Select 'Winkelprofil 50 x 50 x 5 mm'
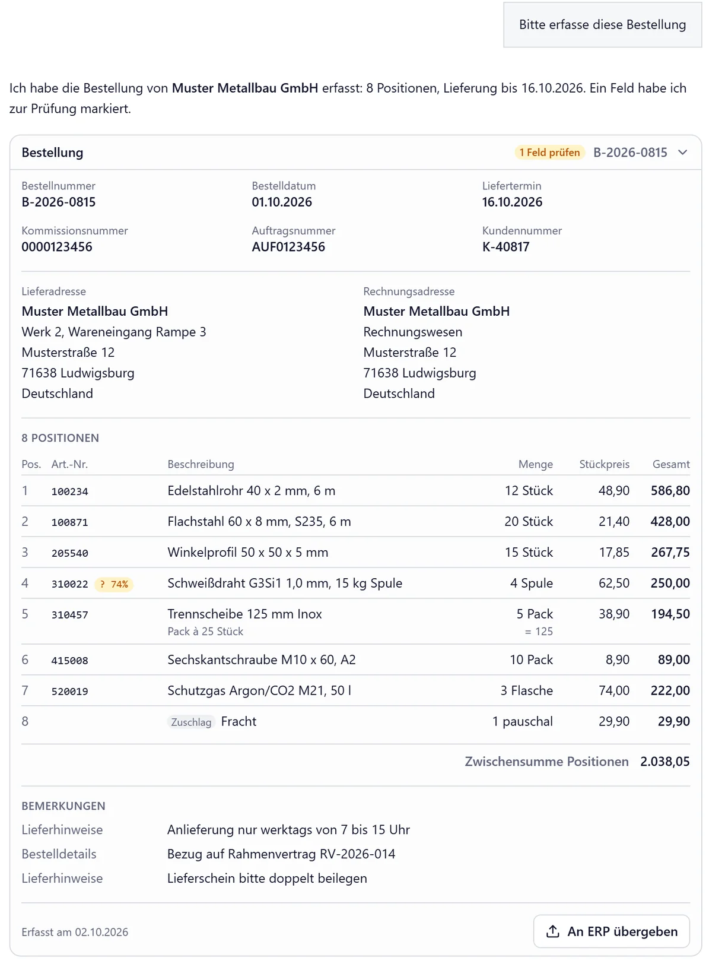706x964 pixels. click(x=247, y=553)
